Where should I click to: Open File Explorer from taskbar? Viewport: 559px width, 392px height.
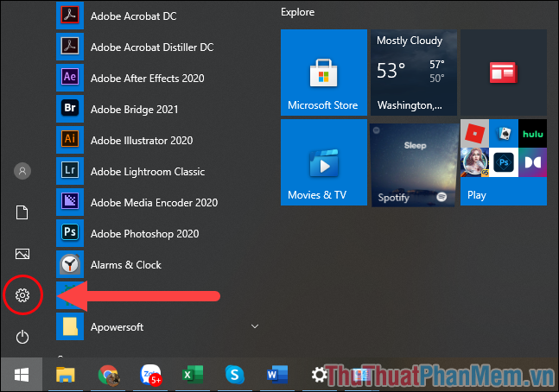pos(66,375)
